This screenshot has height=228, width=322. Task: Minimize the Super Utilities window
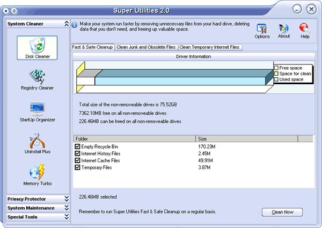(297, 9)
